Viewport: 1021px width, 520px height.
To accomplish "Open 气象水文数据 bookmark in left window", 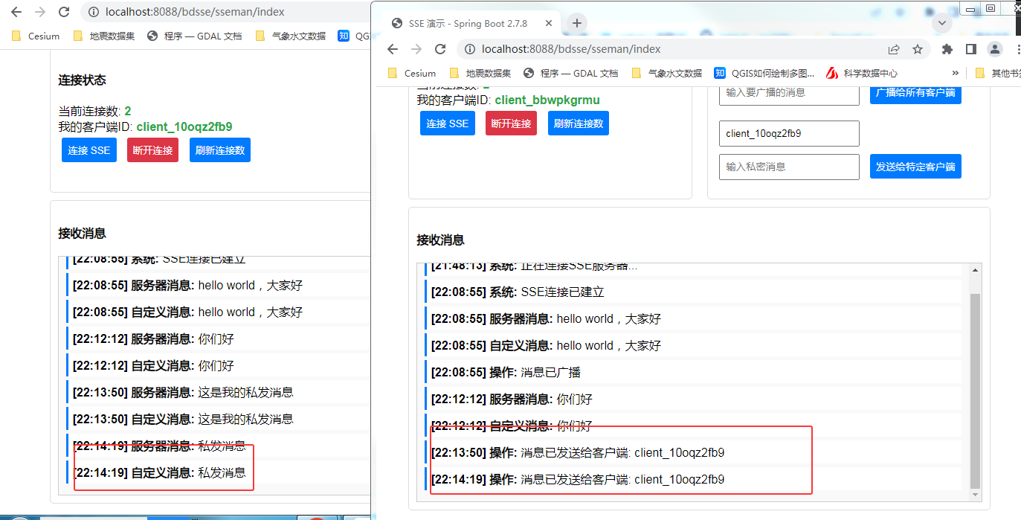I will [x=291, y=36].
